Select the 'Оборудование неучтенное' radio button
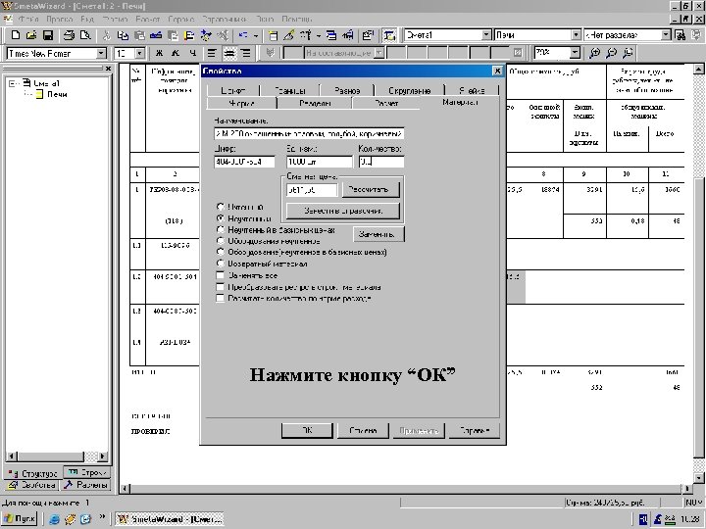This screenshot has width=706, height=529. click(222, 241)
